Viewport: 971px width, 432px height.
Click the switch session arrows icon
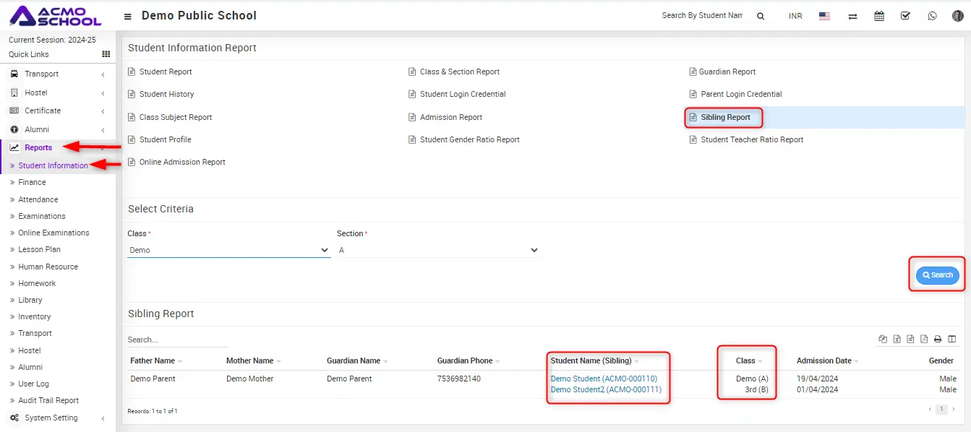853,16
